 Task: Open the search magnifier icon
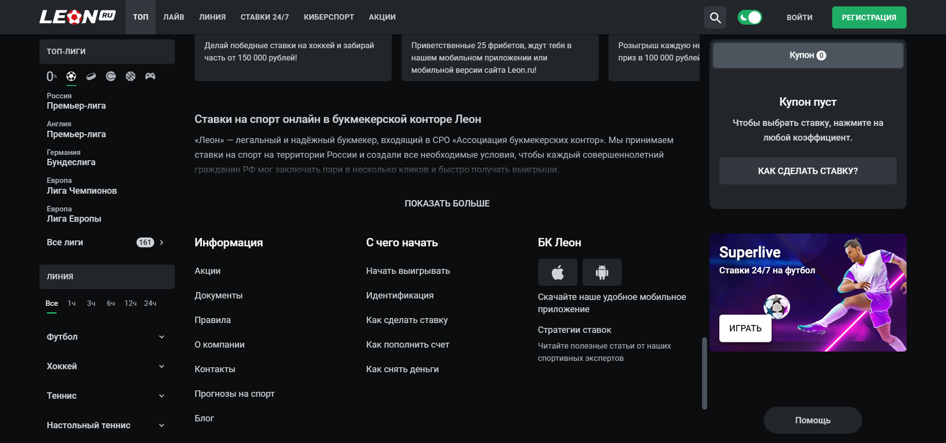(x=715, y=18)
